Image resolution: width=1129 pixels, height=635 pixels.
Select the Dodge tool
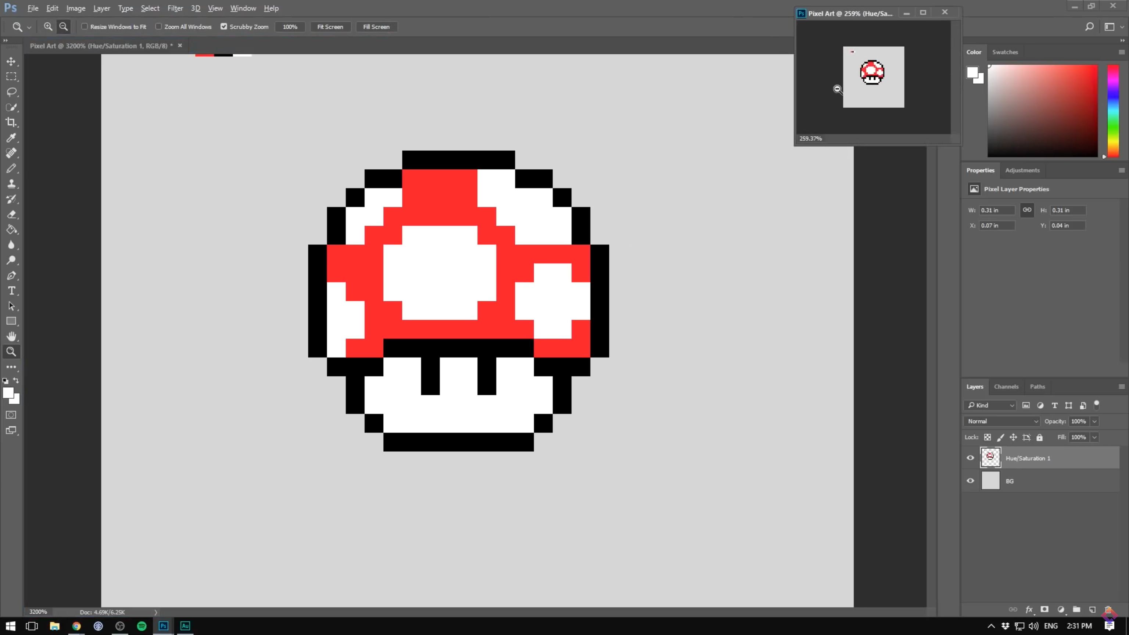[11, 260]
